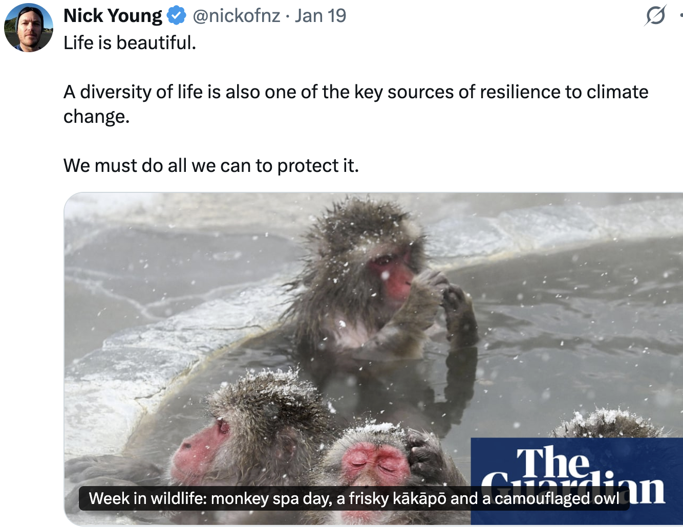Click the blue verified checkmark badge
Viewport: 683px width, 527px height.
click(177, 16)
